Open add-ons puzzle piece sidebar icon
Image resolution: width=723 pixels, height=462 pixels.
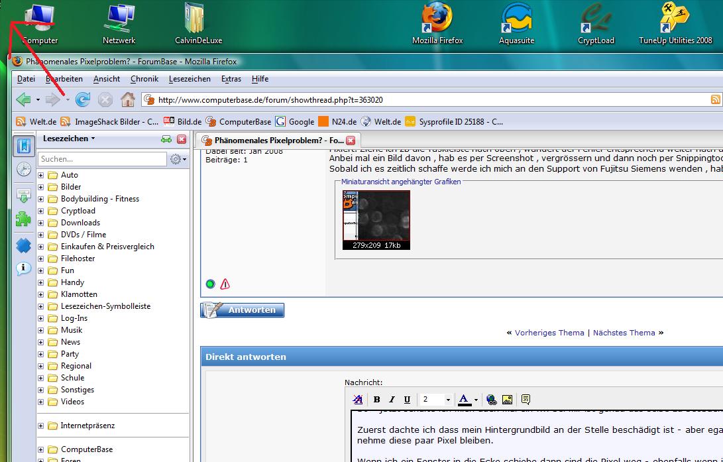(23, 219)
